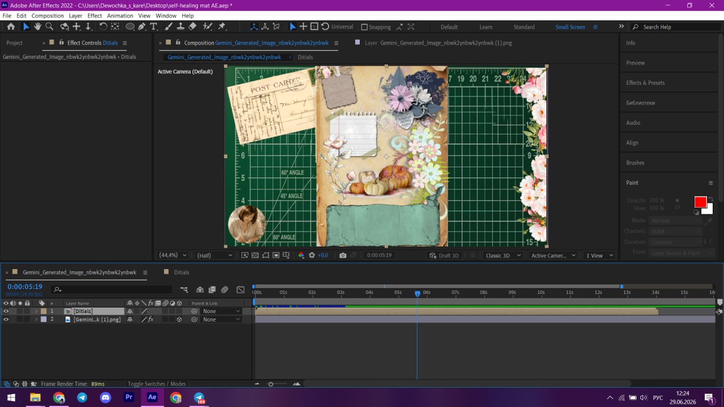The width and height of the screenshot is (724, 407).
Task: Select the Eraser tool
Action: click(x=192, y=27)
